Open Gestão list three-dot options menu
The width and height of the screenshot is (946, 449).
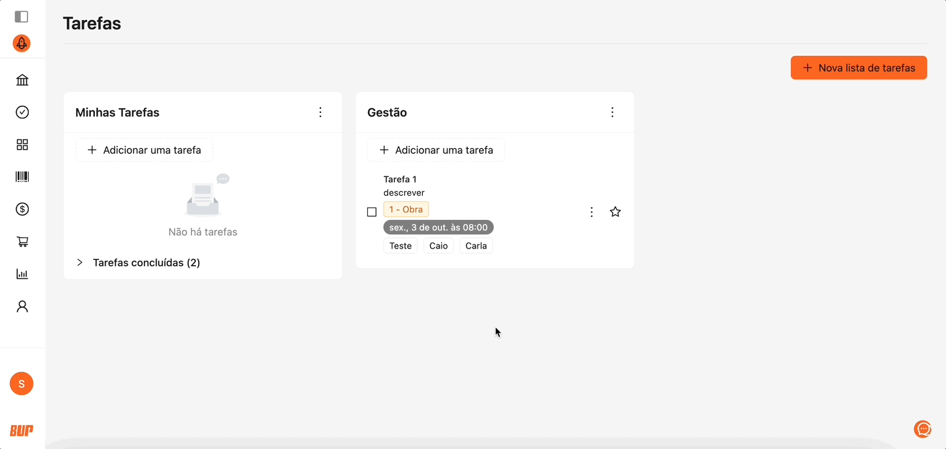click(x=612, y=112)
